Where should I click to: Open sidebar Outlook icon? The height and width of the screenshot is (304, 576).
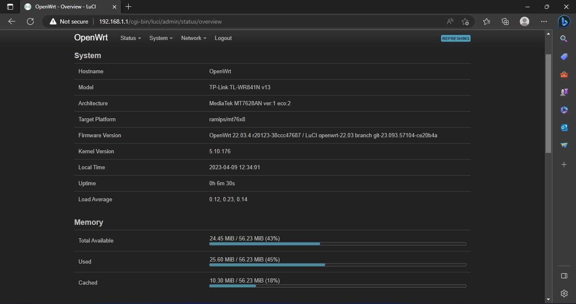tap(564, 128)
